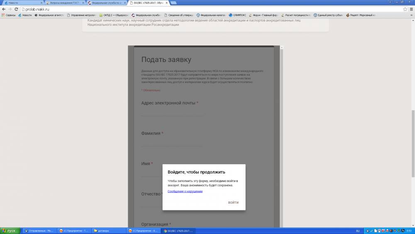This screenshot has height=234, width=415.
Task: Open the Сервисы apps bookmark
Action: pos(9,15)
